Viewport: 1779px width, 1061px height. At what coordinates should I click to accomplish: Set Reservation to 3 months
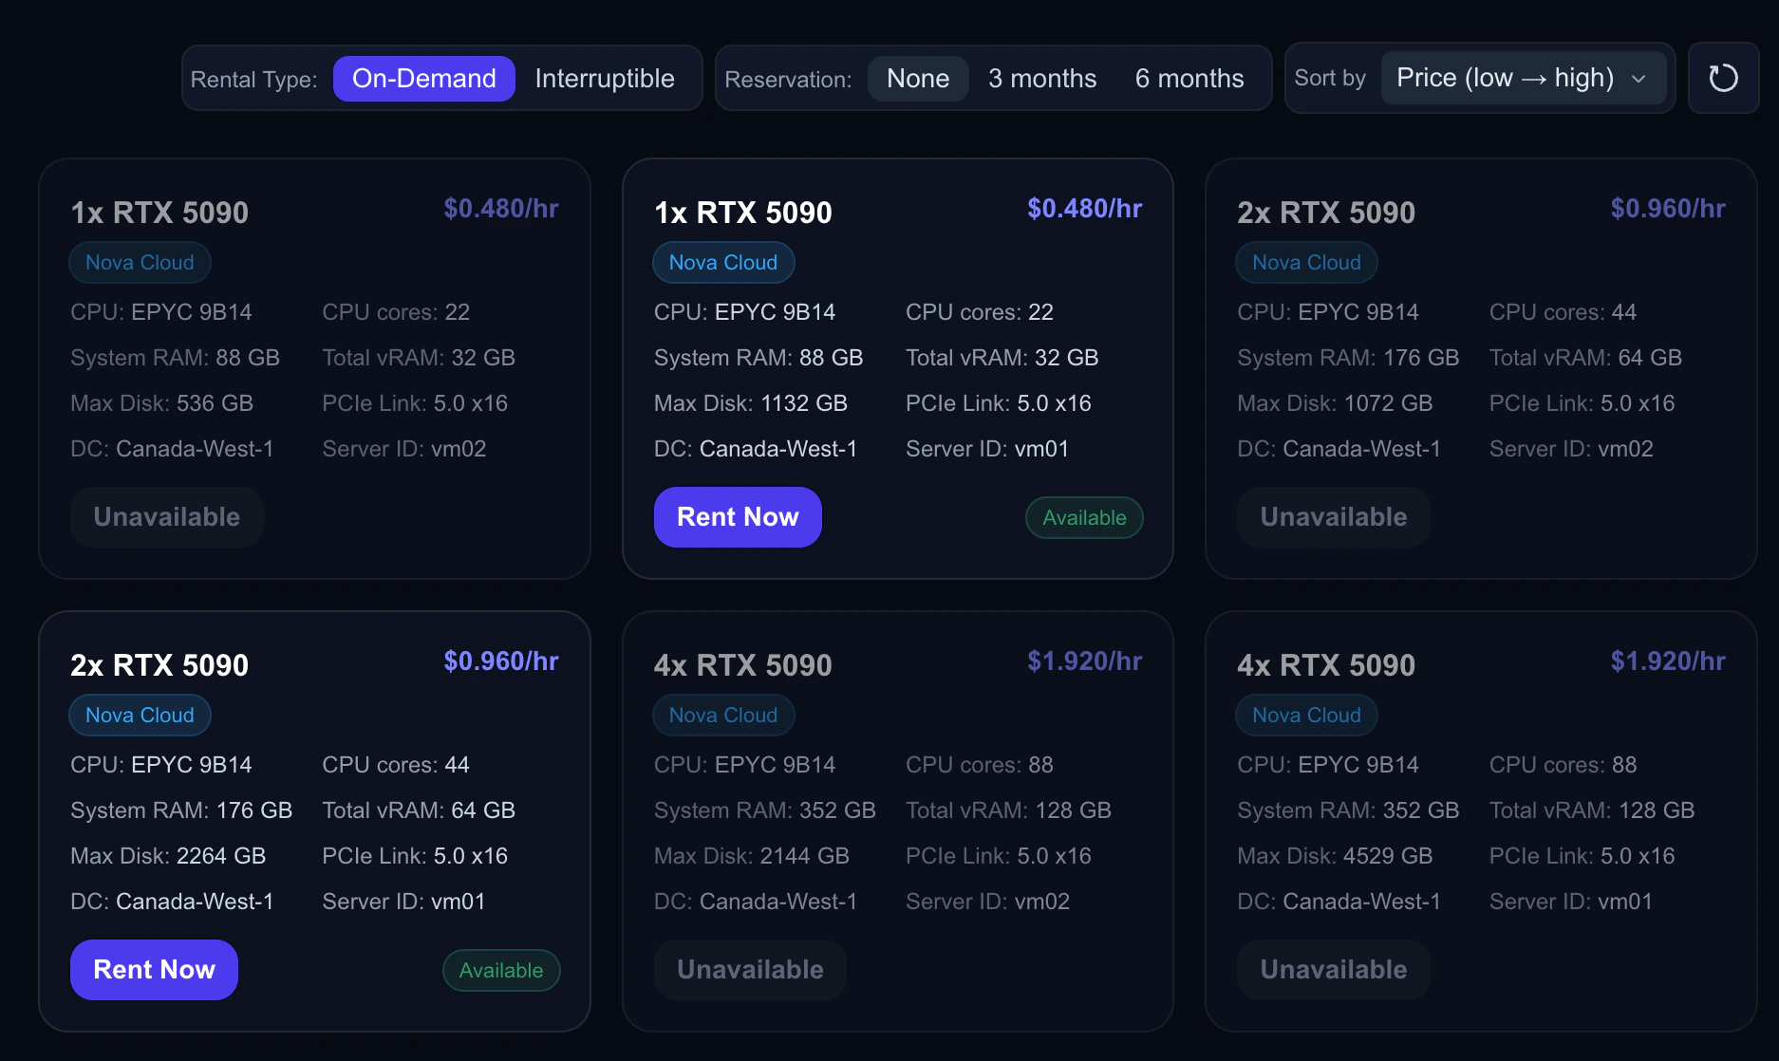(1041, 78)
